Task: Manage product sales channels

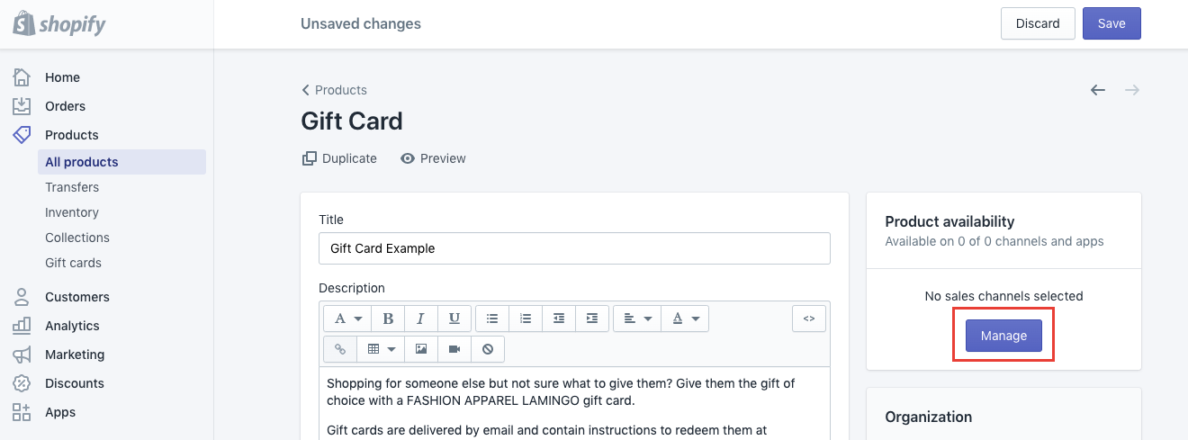Action: pyautogui.click(x=1003, y=336)
